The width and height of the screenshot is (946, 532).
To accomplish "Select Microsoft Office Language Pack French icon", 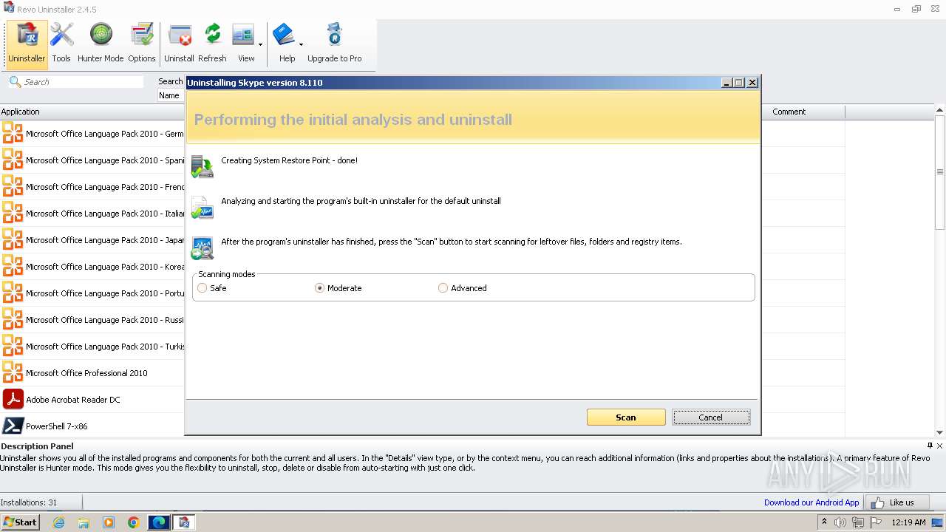I will [x=13, y=186].
